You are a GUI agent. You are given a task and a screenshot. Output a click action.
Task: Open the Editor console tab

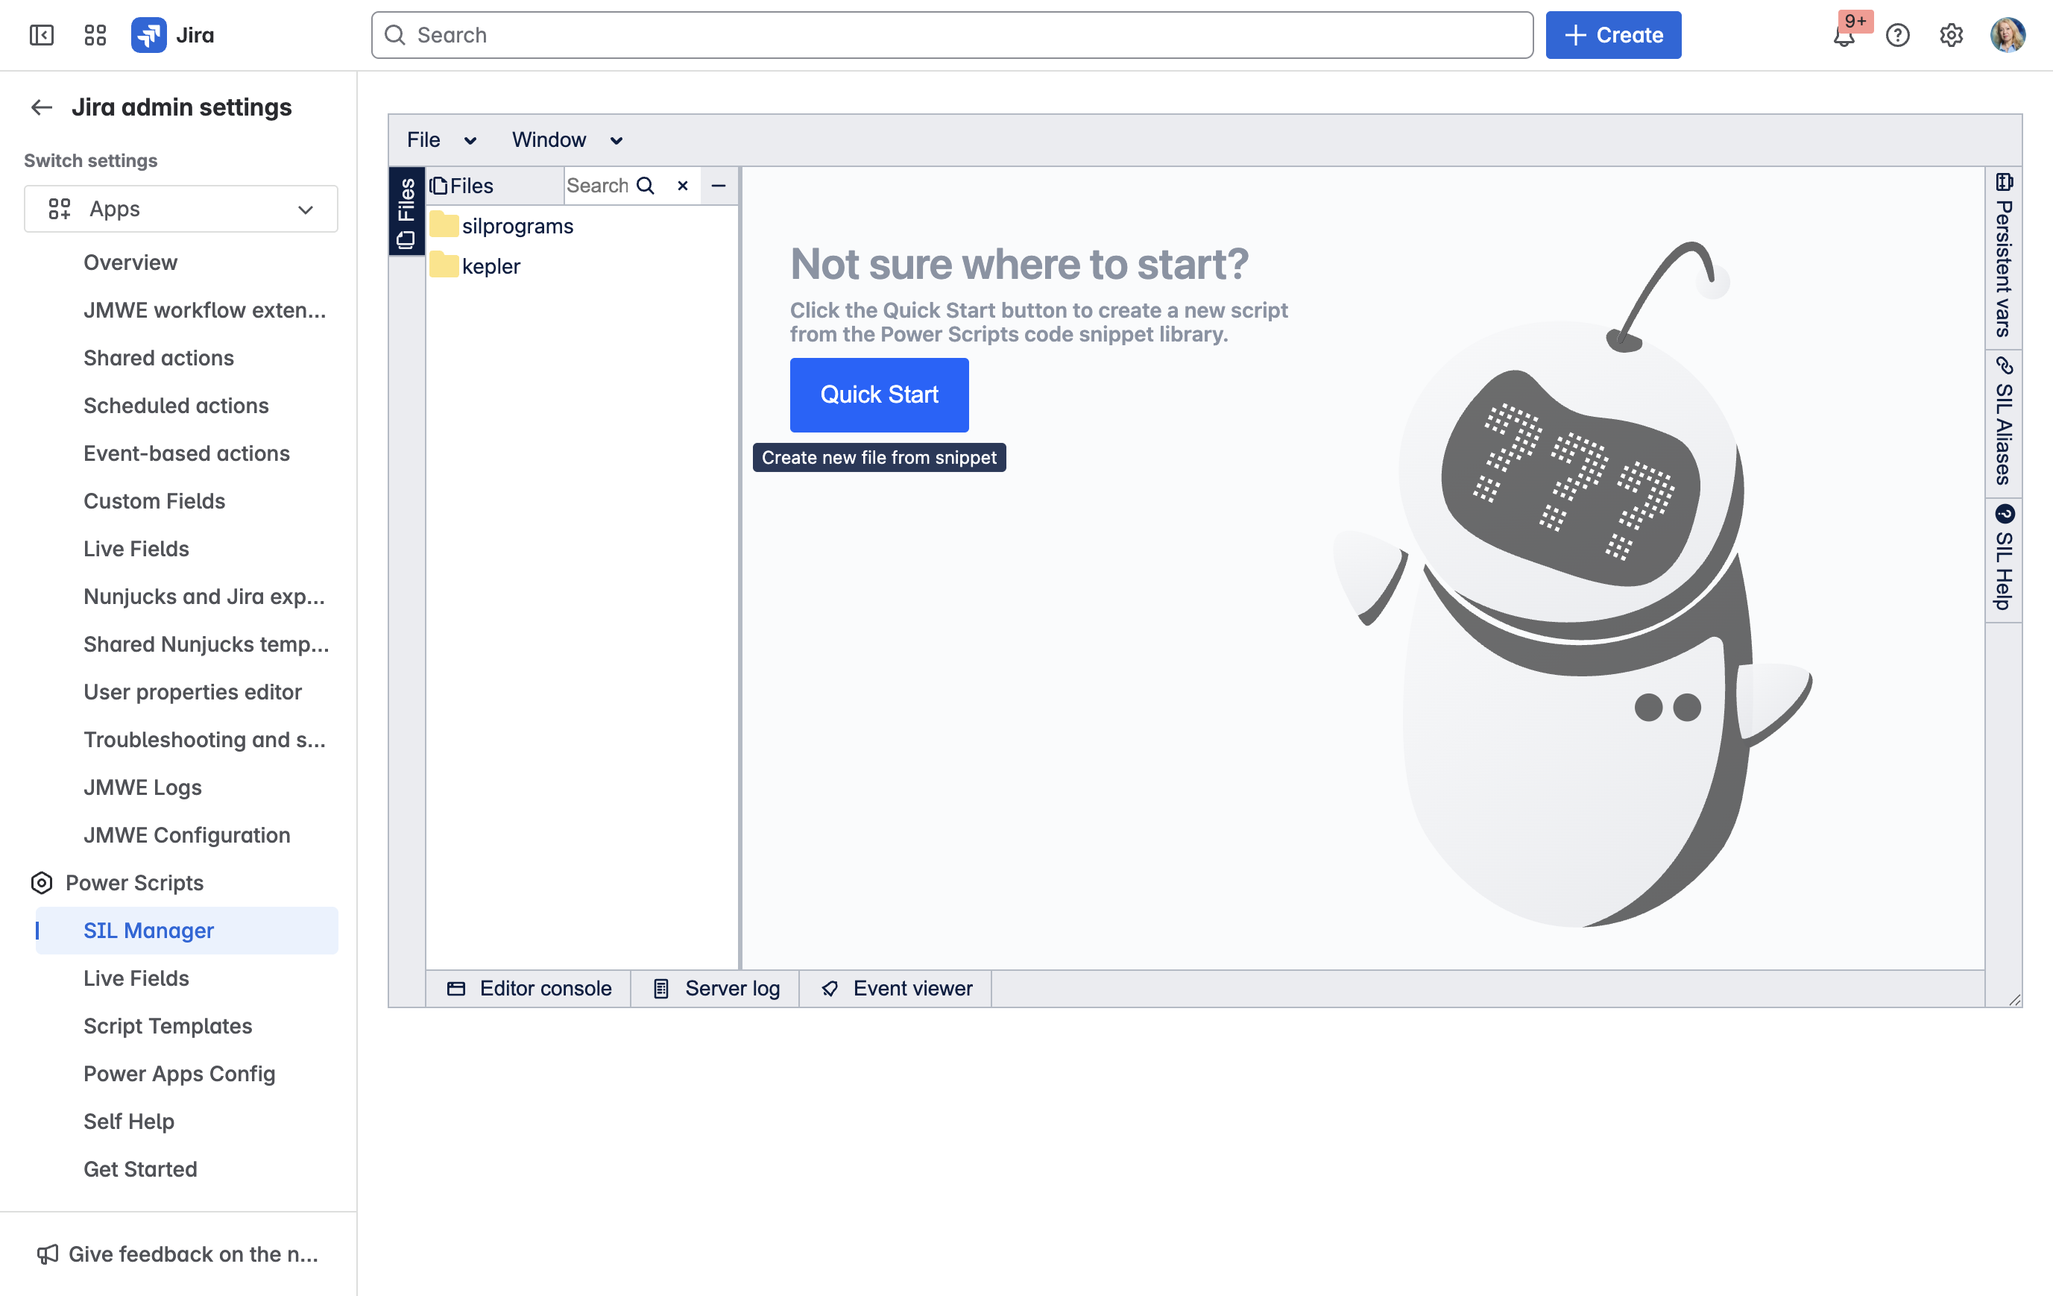click(529, 988)
